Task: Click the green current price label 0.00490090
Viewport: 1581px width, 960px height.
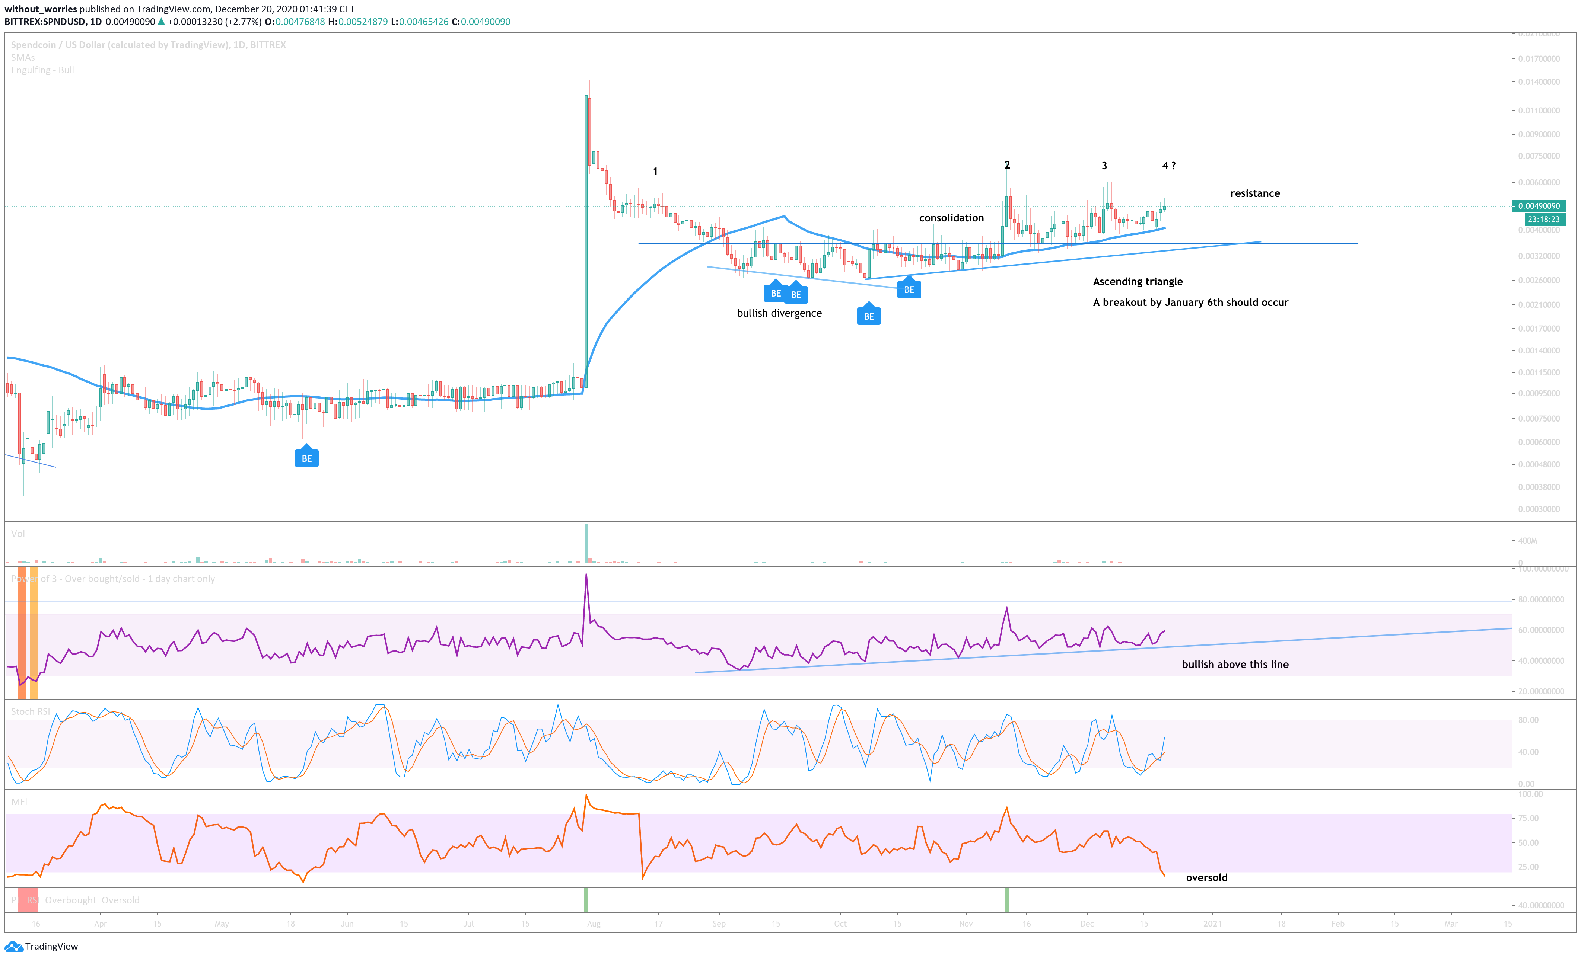Action: pos(1539,206)
